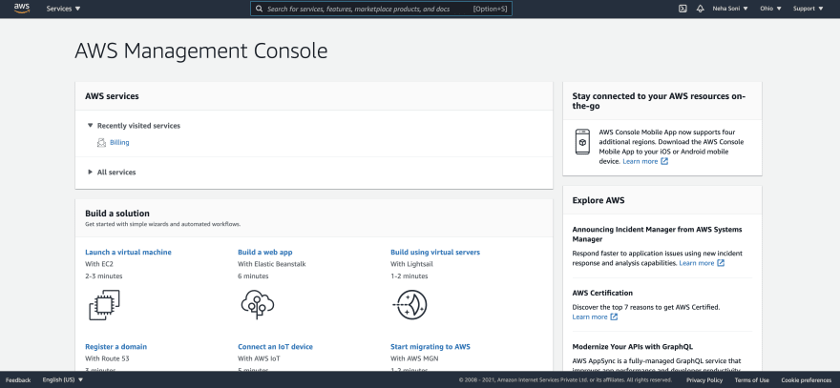Click Build a web app link
The width and height of the screenshot is (840, 388).
tap(265, 252)
